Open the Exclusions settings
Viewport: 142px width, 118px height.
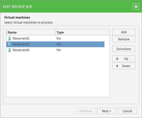point(124,49)
